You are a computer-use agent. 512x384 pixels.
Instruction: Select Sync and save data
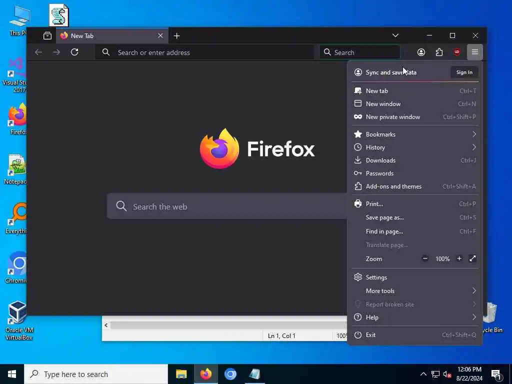pyautogui.click(x=391, y=72)
